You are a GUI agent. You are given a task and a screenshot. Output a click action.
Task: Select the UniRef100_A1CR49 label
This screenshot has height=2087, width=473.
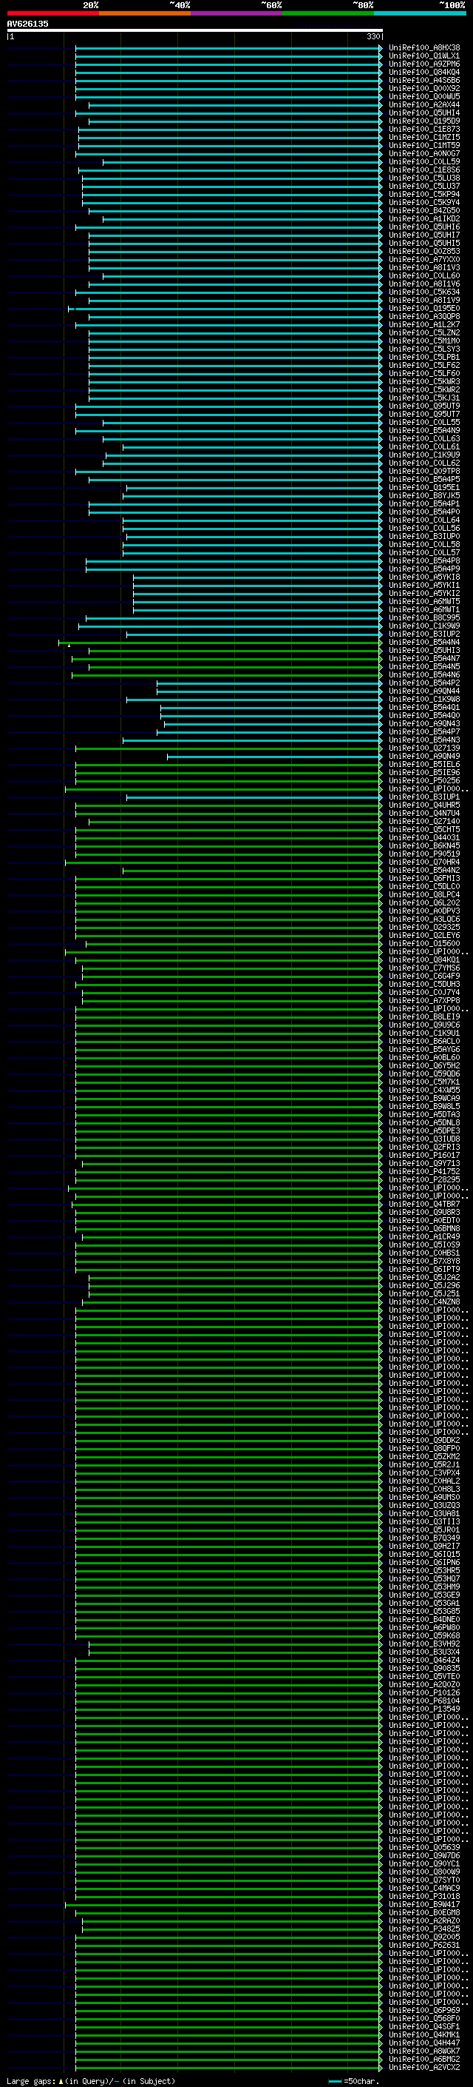pyautogui.click(x=424, y=1237)
